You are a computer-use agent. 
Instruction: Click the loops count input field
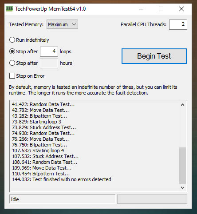click(49, 52)
